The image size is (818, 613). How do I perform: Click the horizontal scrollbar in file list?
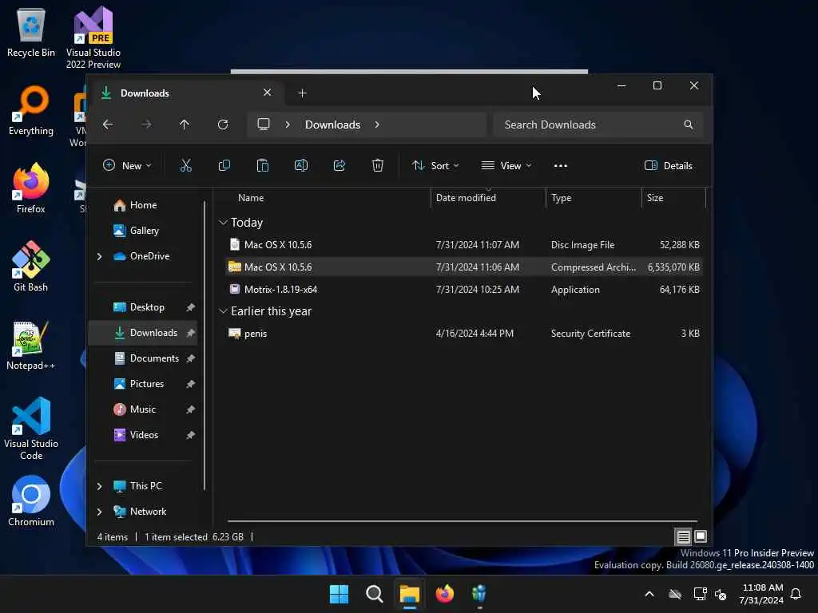[x=463, y=520]
